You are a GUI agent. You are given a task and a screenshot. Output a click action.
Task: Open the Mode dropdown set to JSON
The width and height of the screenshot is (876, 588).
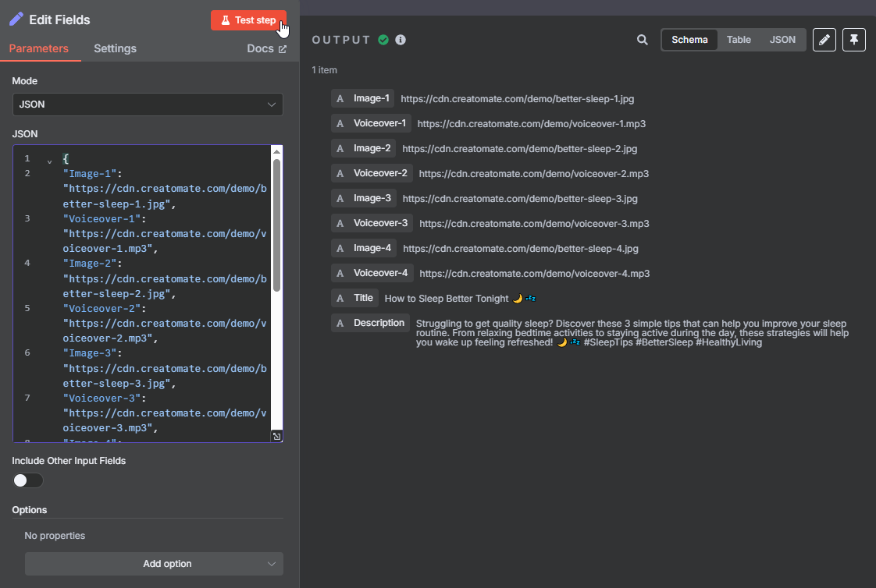148,104
